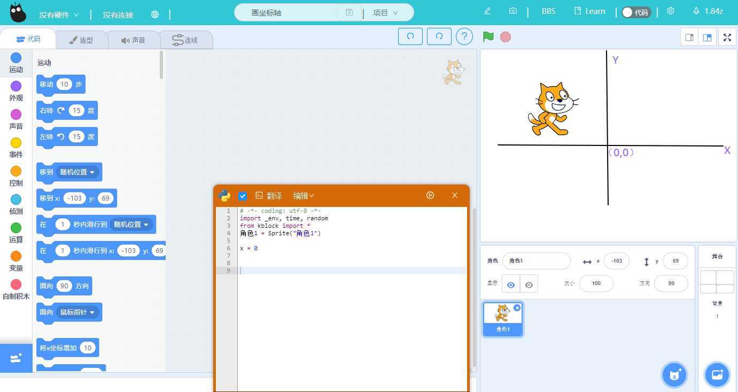Edit the 大小 size field
The height and width of the screenshot is (392, 738).
point(596,283)
